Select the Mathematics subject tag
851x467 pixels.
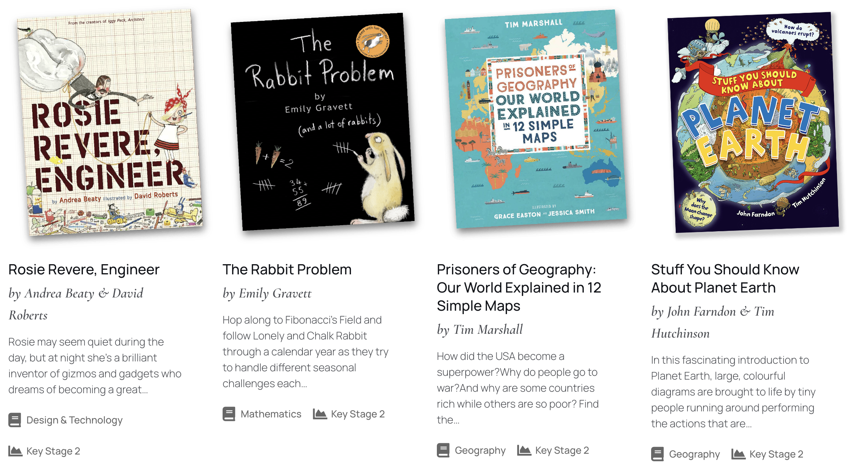tap(271, 414)
